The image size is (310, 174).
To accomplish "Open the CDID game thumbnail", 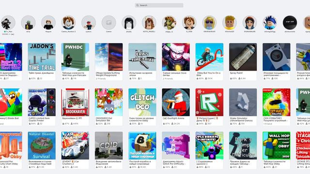I will (108, 145).
